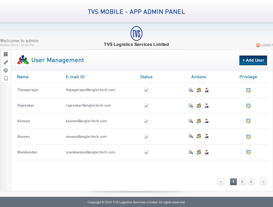The image size is (273, 207).
Task: View details of Rajesekar with magnifier icon
Action: [x=191, y=105]
